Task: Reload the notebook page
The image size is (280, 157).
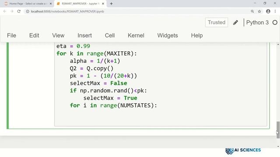Action: click(x=19, y=11)
